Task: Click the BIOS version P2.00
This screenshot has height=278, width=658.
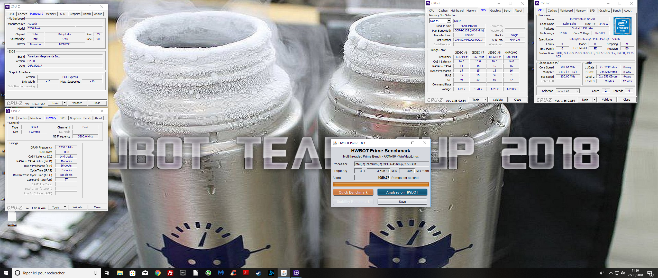Action: point(65,61)
